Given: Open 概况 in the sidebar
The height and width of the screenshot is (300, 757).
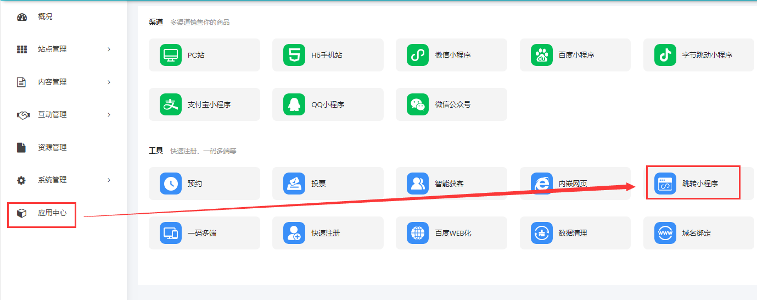Looking at the screenshot, I should [x=45, y=17].
